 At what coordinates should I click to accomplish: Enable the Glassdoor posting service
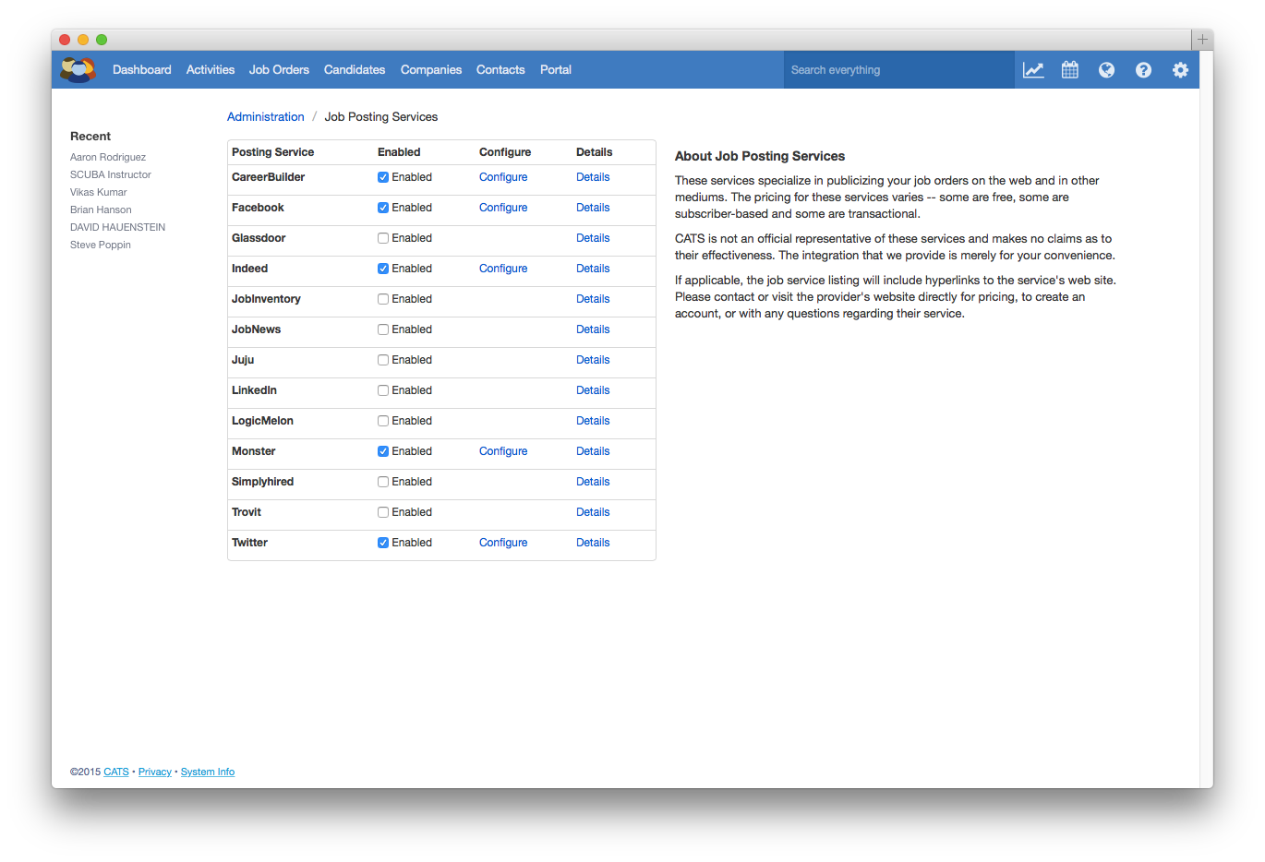tap(382, 237)
